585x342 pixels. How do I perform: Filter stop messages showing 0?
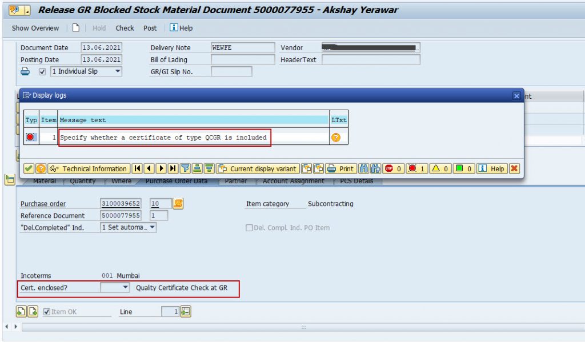pyautogui.click(x=393, y=168)
